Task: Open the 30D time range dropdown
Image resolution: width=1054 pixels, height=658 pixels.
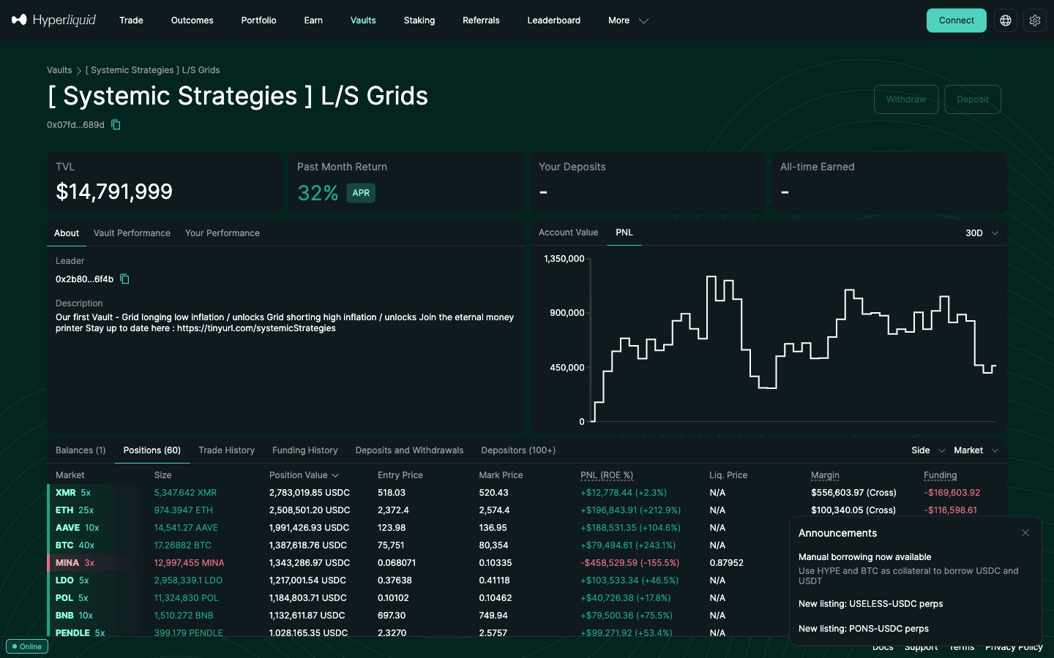Action: [982, 233]
